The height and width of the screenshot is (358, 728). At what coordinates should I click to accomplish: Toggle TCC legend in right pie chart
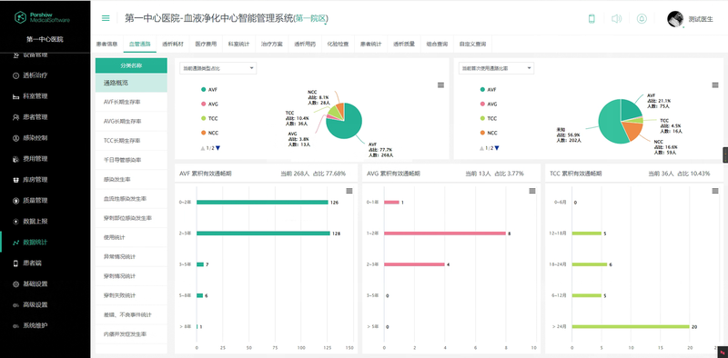coord(488,118)
